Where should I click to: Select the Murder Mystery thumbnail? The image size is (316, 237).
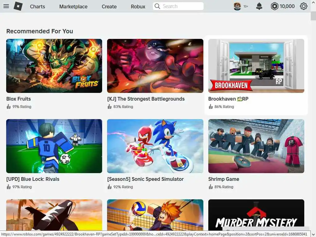tap(256, 215)
